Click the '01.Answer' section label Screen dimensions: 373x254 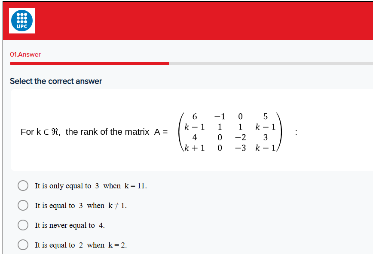(x=25, y=54)
